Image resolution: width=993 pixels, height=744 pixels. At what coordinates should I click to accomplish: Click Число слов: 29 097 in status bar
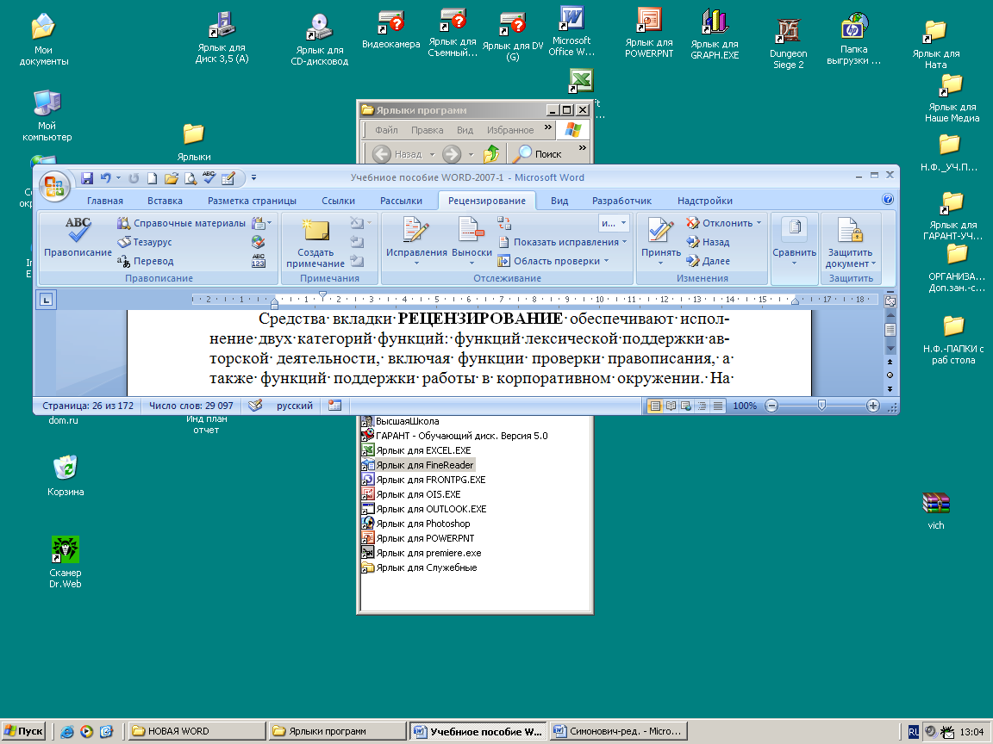point(191,406)
